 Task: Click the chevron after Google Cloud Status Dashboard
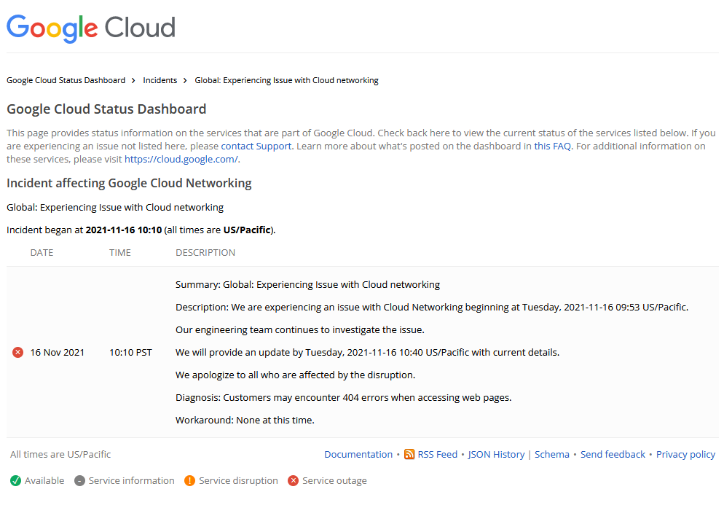133,80
